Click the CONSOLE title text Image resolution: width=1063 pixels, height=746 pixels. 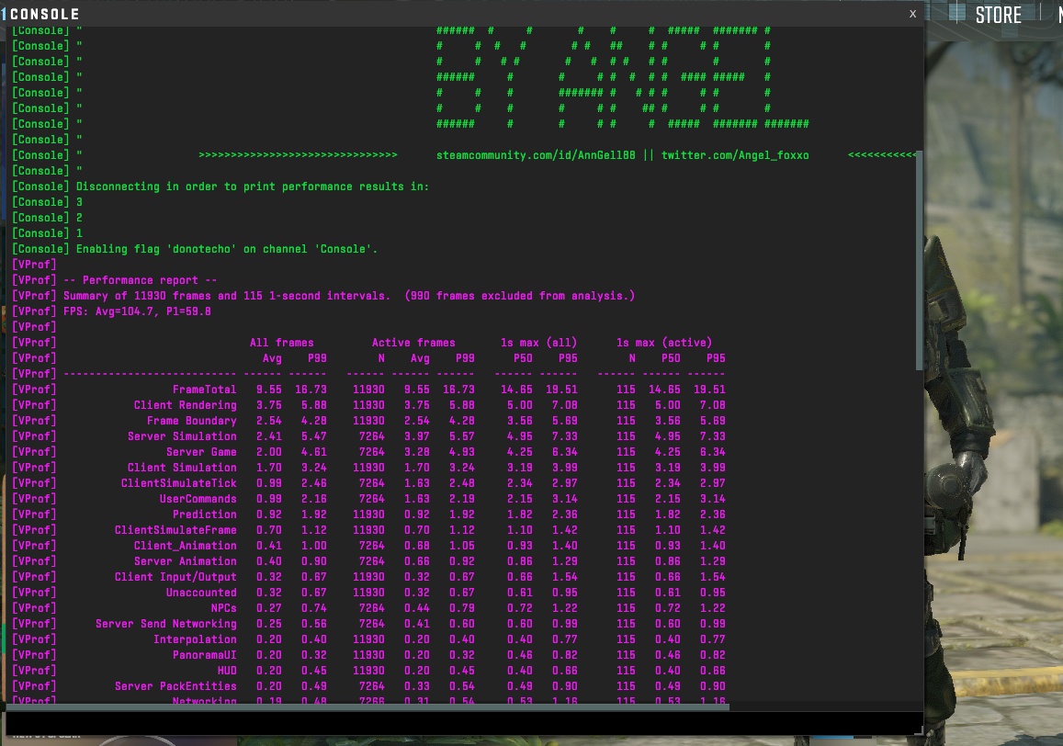click(x=44, y=15)
